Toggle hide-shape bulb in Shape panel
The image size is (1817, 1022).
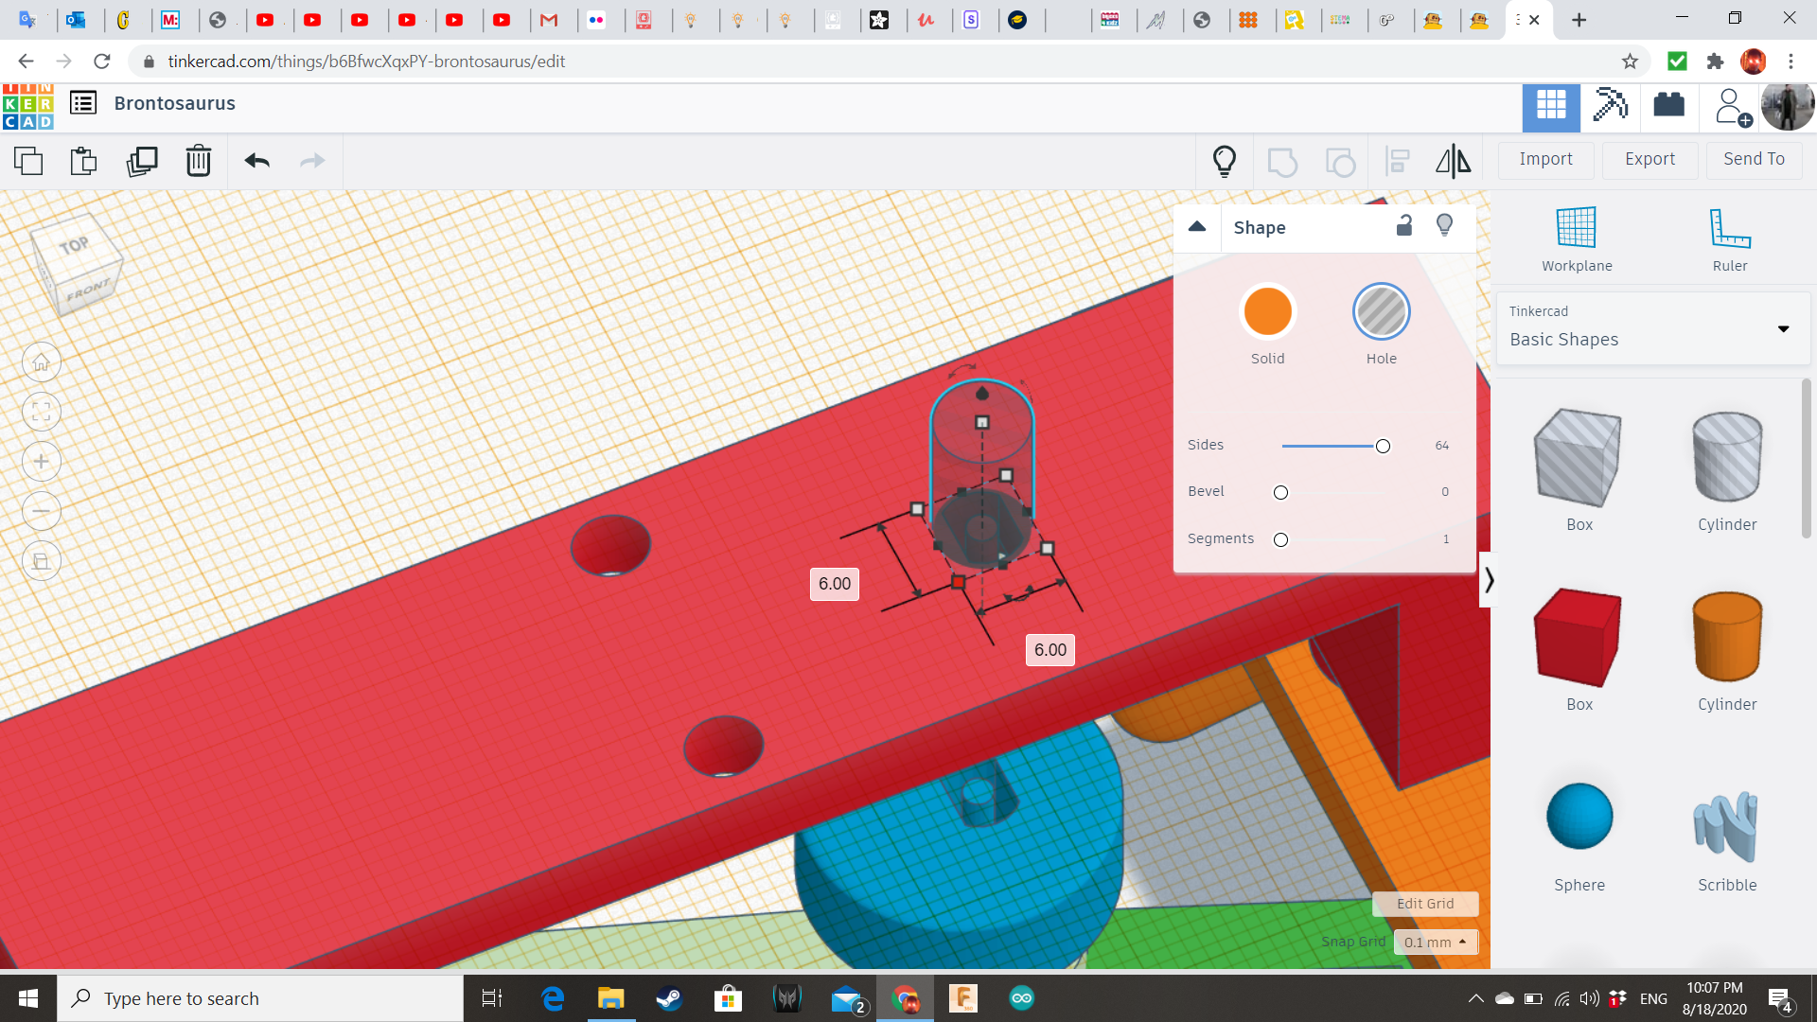[1444, 225]
